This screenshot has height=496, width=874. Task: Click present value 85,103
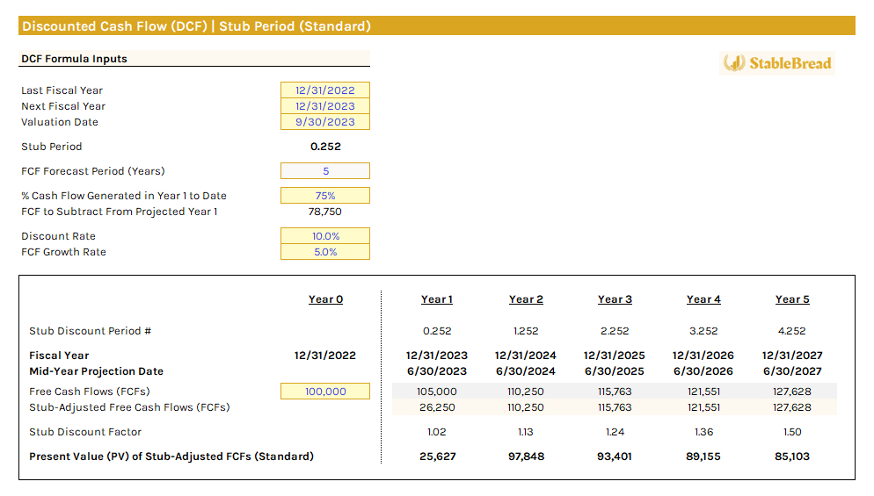(792, 456)
